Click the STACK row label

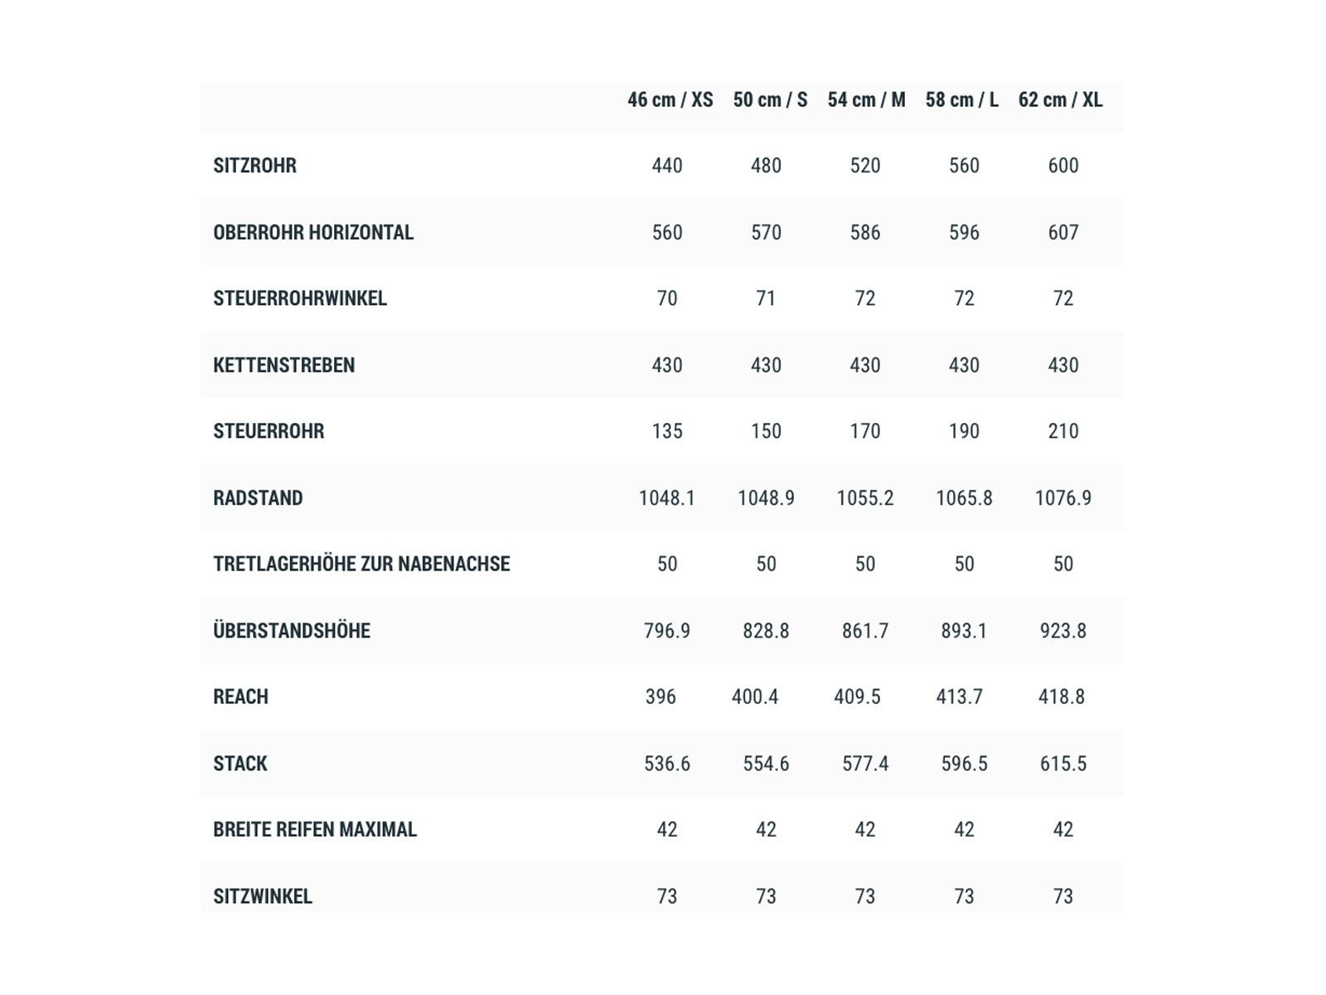(x=240, y=764)
